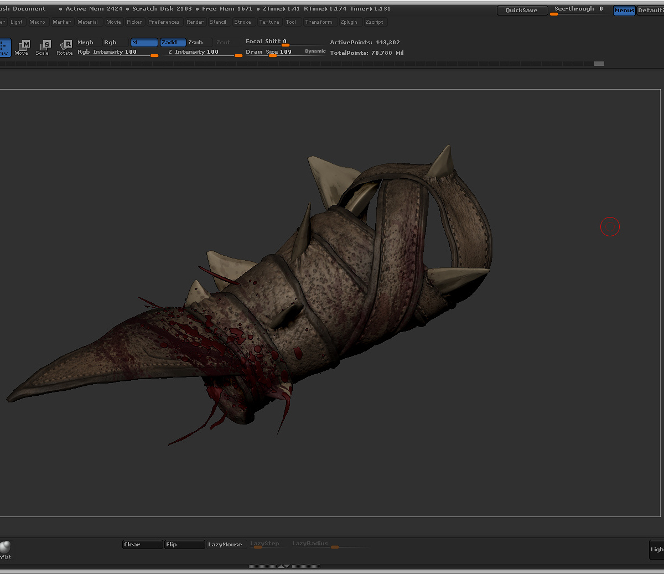Click the ActivePoints: 443,302 readout
This screenshot has height=574, width=664.
pos(365,43)
